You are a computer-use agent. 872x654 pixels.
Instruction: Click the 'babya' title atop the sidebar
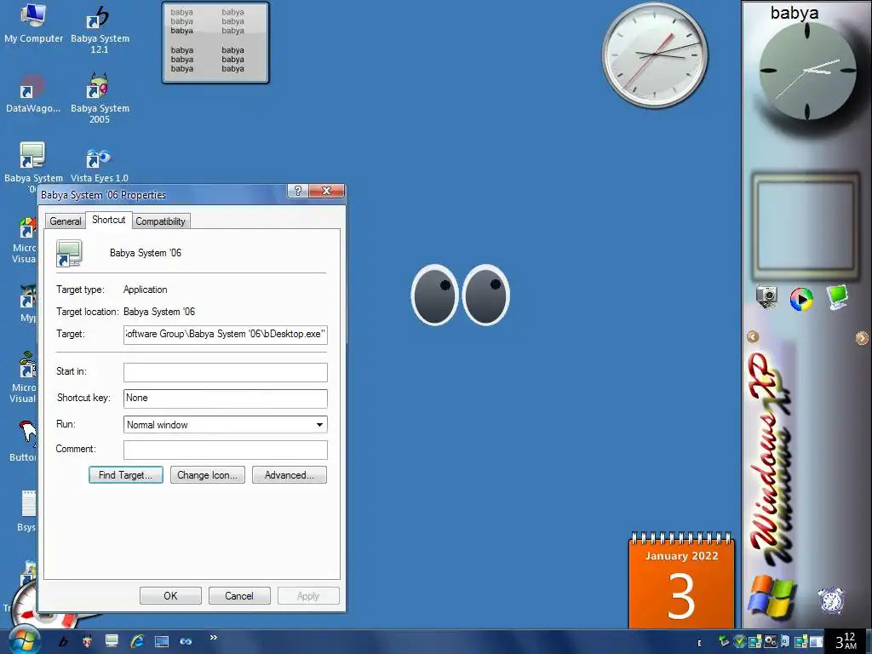tap(795, 12)
